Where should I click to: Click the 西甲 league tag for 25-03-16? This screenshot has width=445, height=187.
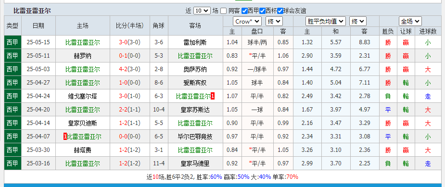point(13,163)
